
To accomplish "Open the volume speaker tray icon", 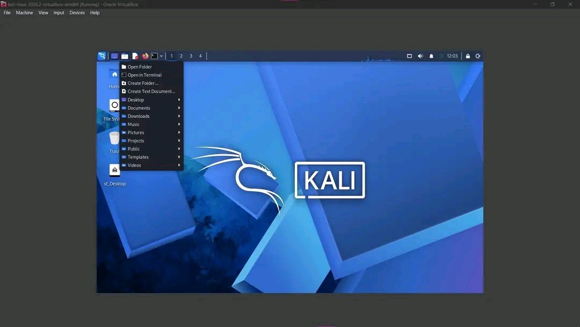I will click(420, 56).
